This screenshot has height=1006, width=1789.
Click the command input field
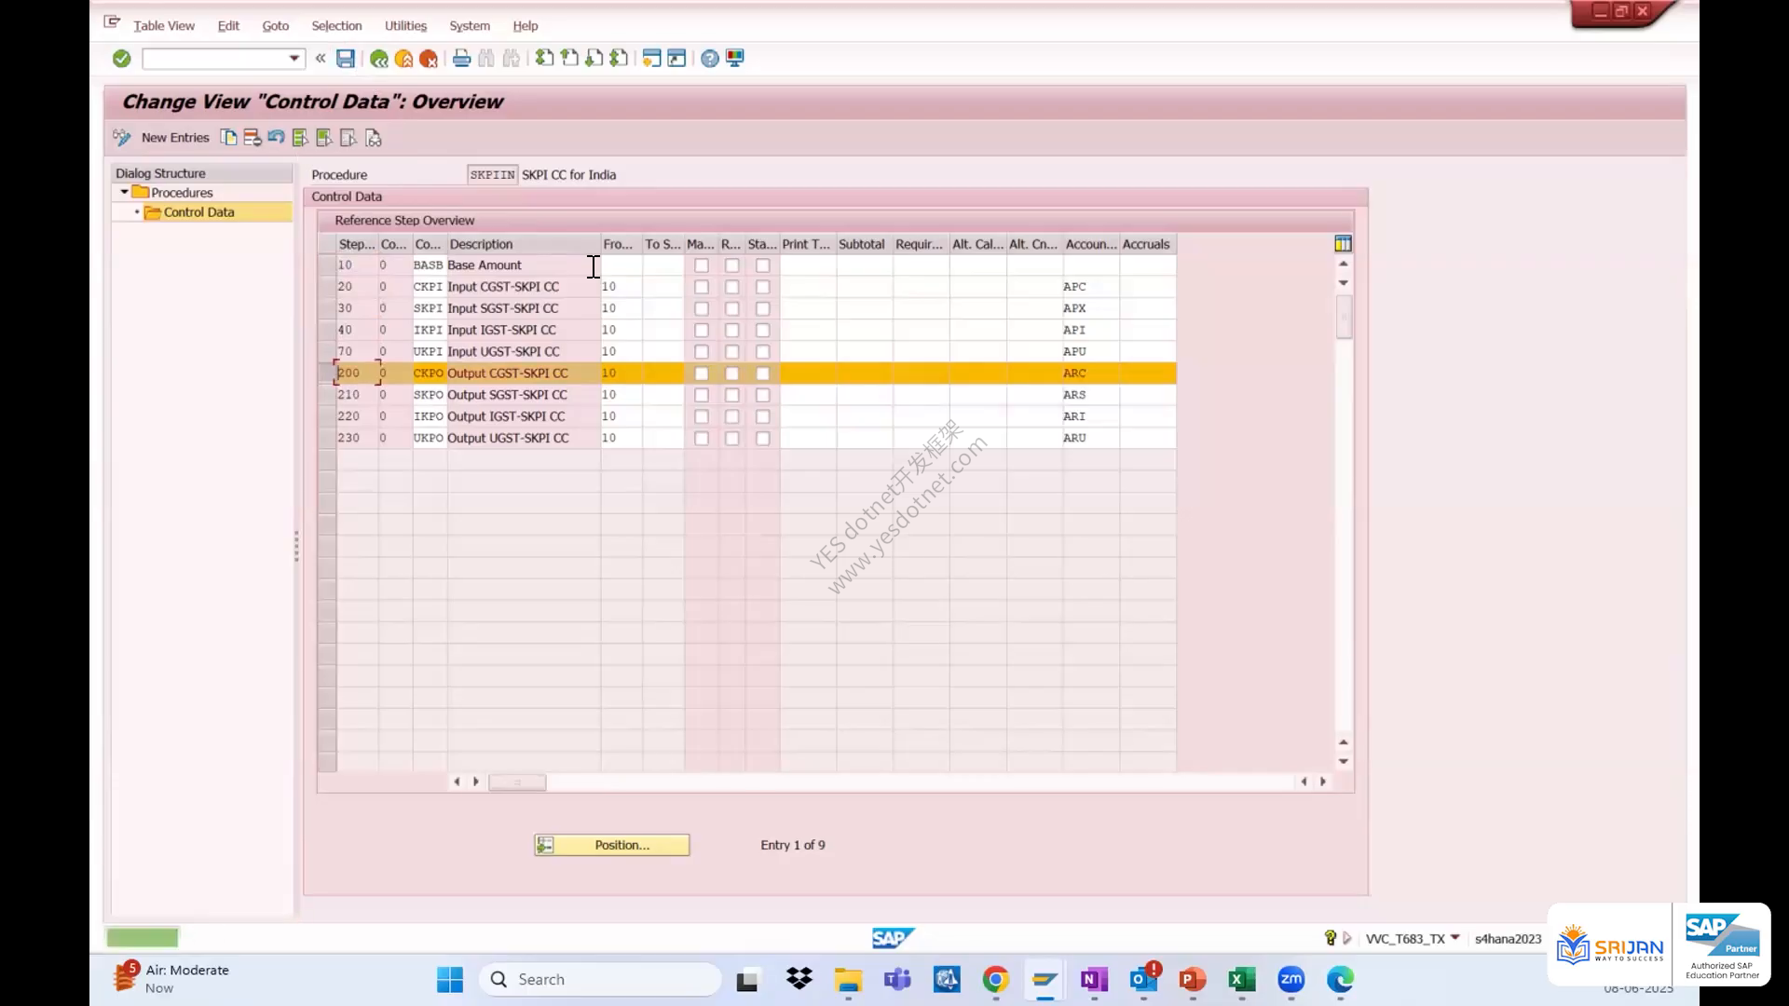point(215,59)
